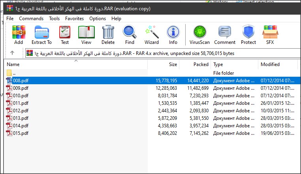Click WinRAR icon in the title bar

10,8
